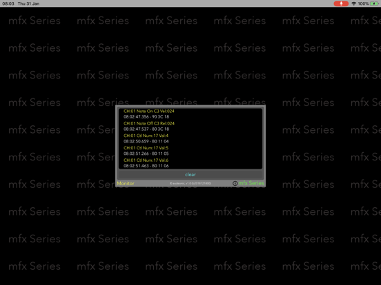Tap the Wi-Fi status icon
The image size is (381, 285).
click(x=354, y=3)
